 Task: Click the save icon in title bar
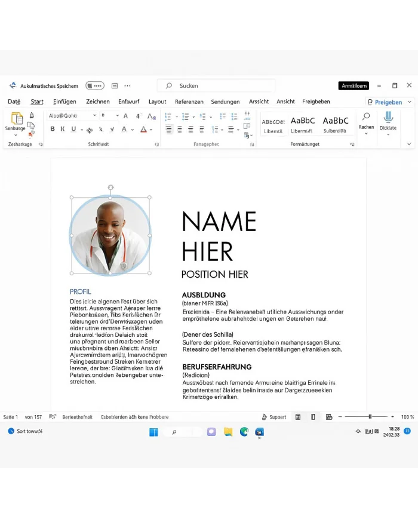115,86
